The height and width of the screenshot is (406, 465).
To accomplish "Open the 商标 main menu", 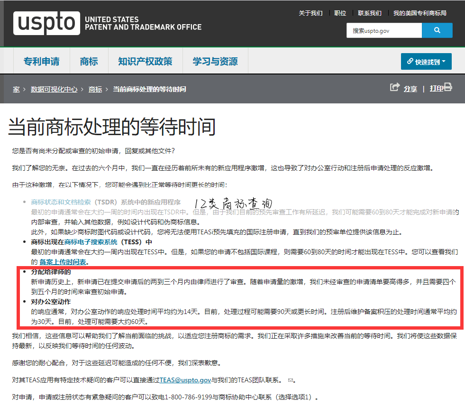I will (89, 62).
